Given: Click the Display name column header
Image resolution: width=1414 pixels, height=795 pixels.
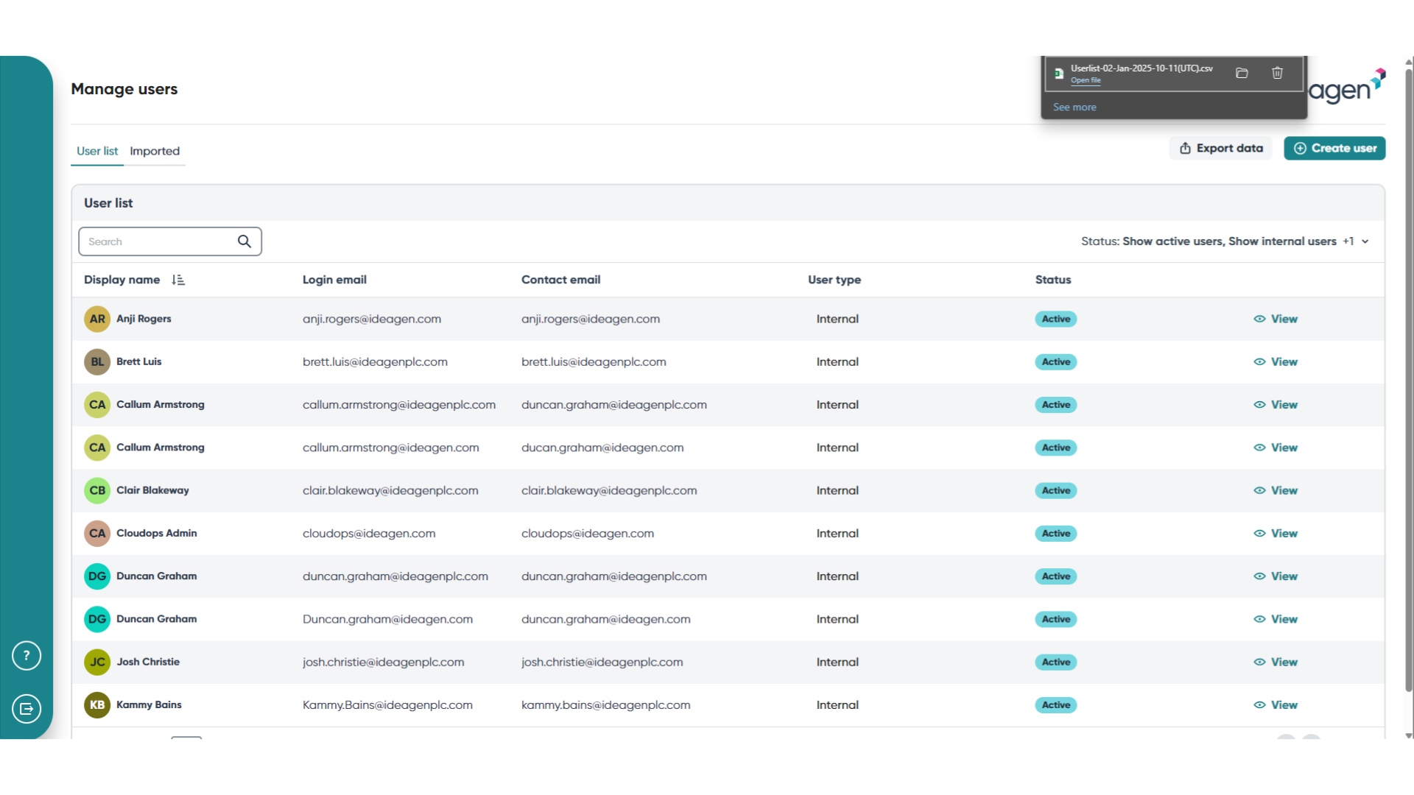Looking at the screenshot, I should click(122, 280).
